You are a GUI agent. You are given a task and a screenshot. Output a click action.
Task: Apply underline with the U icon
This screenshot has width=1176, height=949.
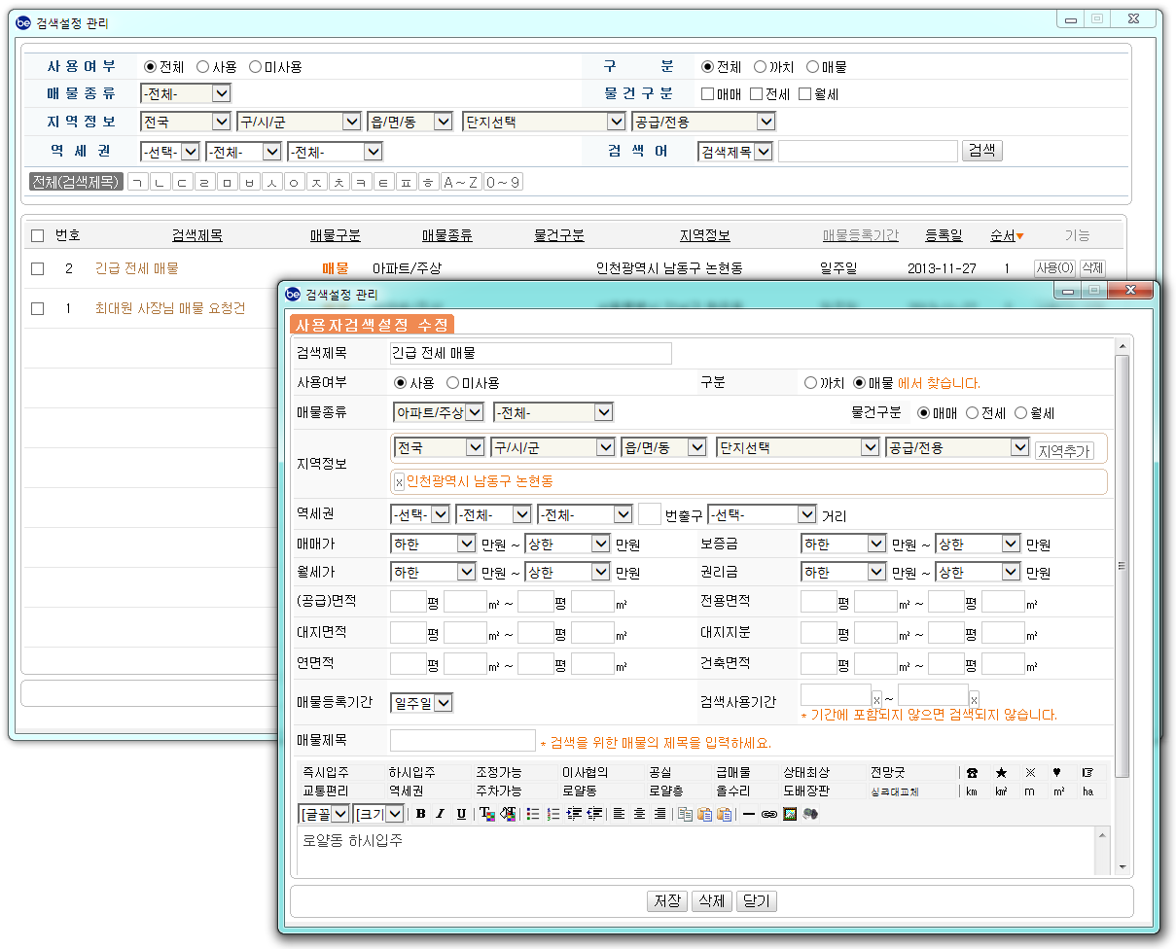[461, 814]
